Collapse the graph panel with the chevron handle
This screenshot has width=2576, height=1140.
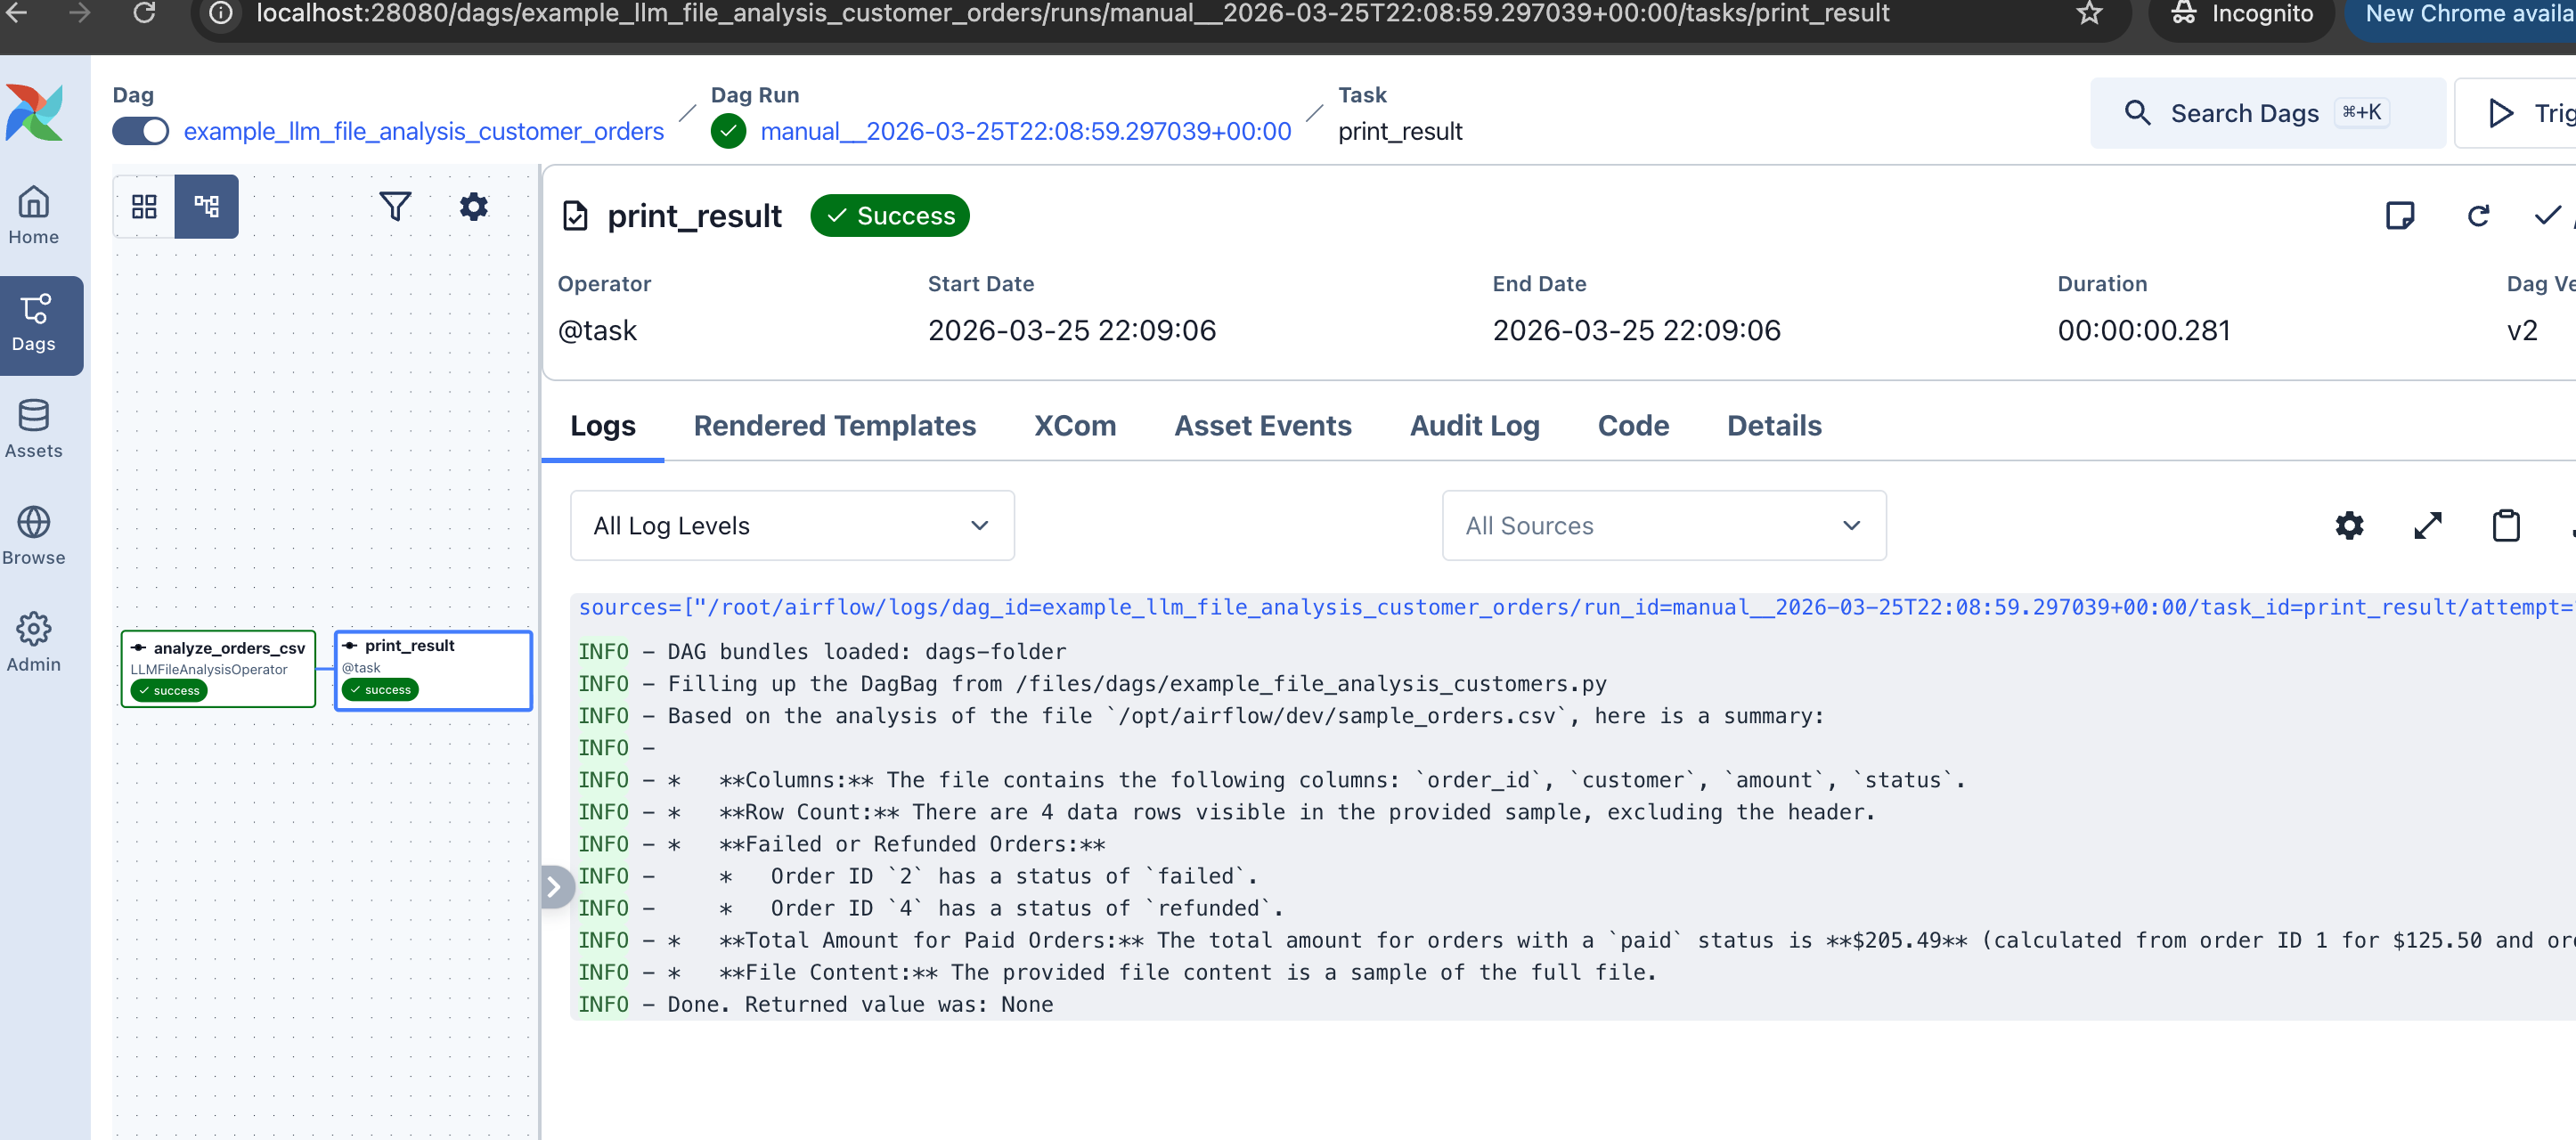556,885
